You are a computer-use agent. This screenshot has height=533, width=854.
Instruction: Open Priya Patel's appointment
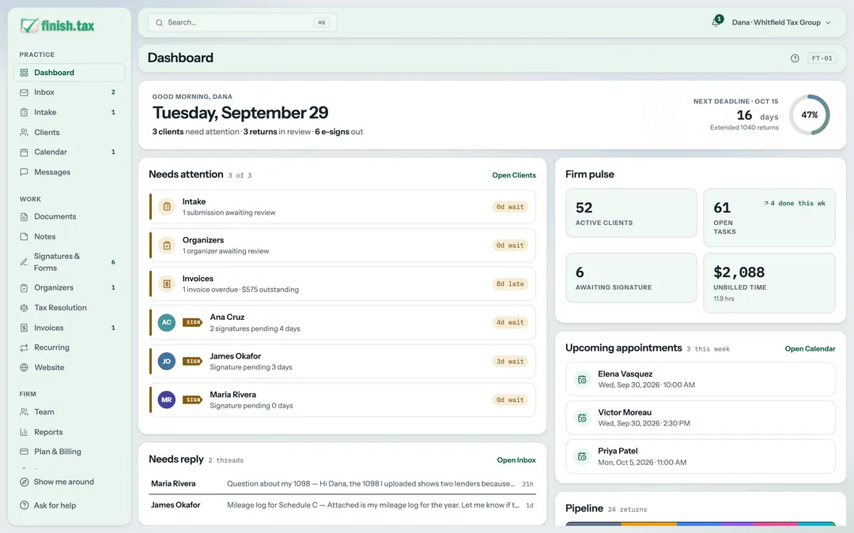coord(701,456)
